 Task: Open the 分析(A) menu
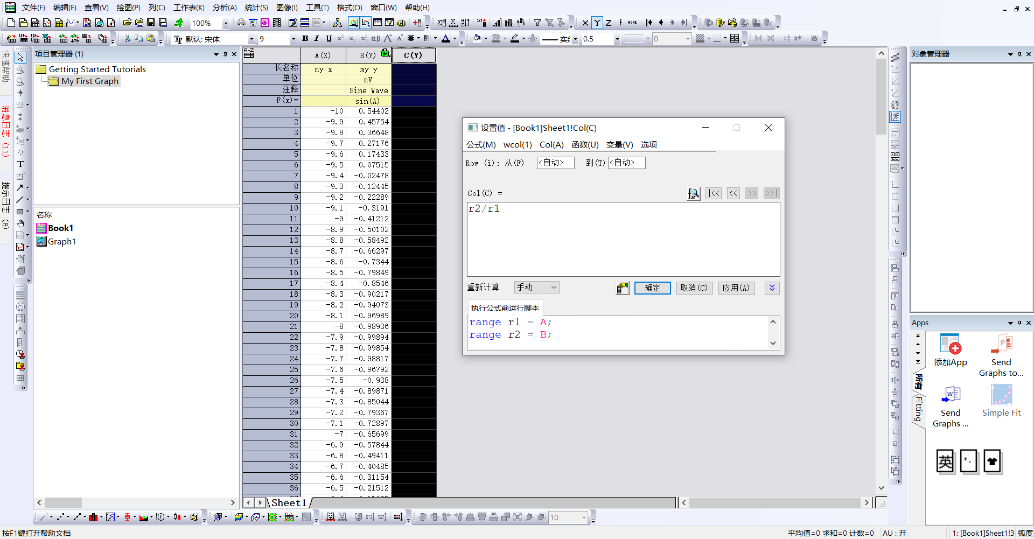coord(225,8)
